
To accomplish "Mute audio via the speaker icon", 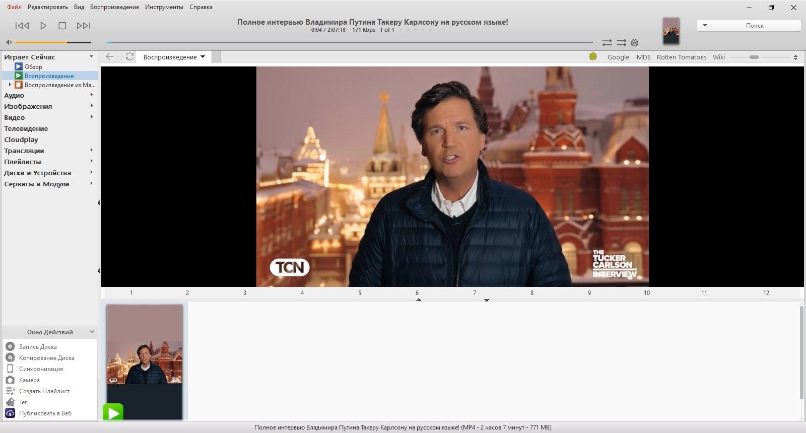I will [9, 42].
